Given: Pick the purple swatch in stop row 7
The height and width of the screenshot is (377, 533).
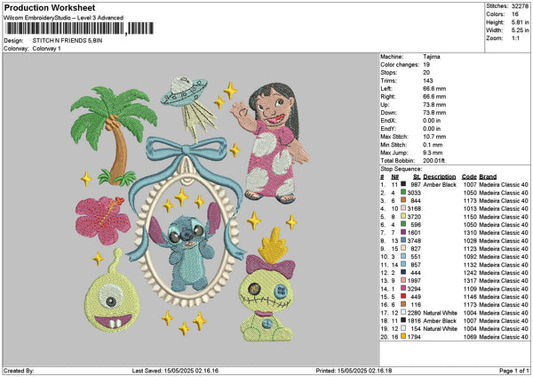Looking at the screenshot, I should pyautogui.click(x=403, y=232).
